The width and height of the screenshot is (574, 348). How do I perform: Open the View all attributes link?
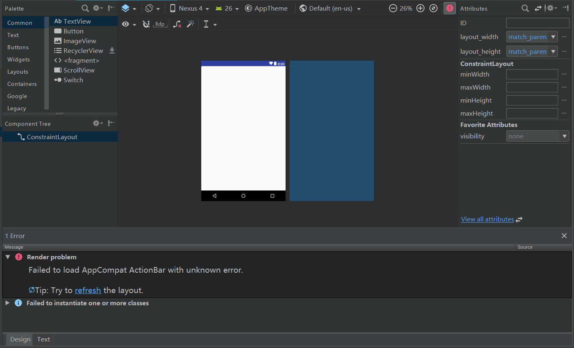[x=487, y=219]
